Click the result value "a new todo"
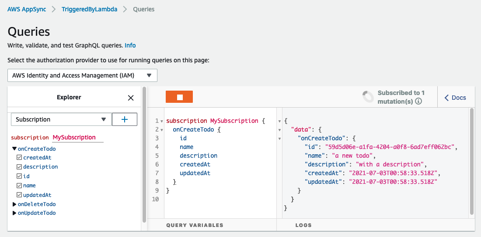This screenshot has width=481, height=237. tap(352, 156)
